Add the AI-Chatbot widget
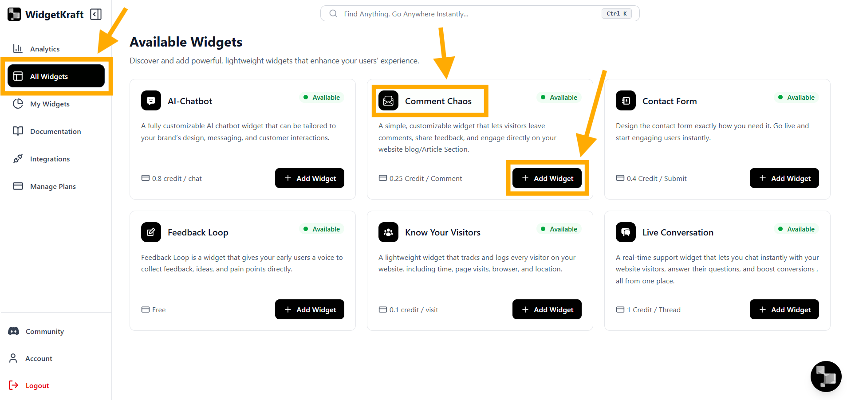The width and height of the screenshot is (847, 400). pos(310,178)
